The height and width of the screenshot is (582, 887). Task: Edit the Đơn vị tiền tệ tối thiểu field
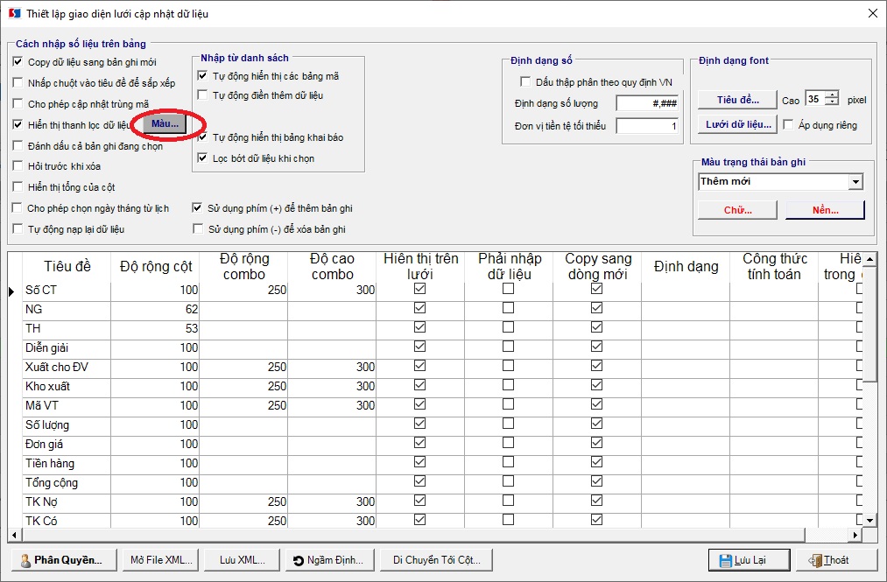click(x=647, y=125)
